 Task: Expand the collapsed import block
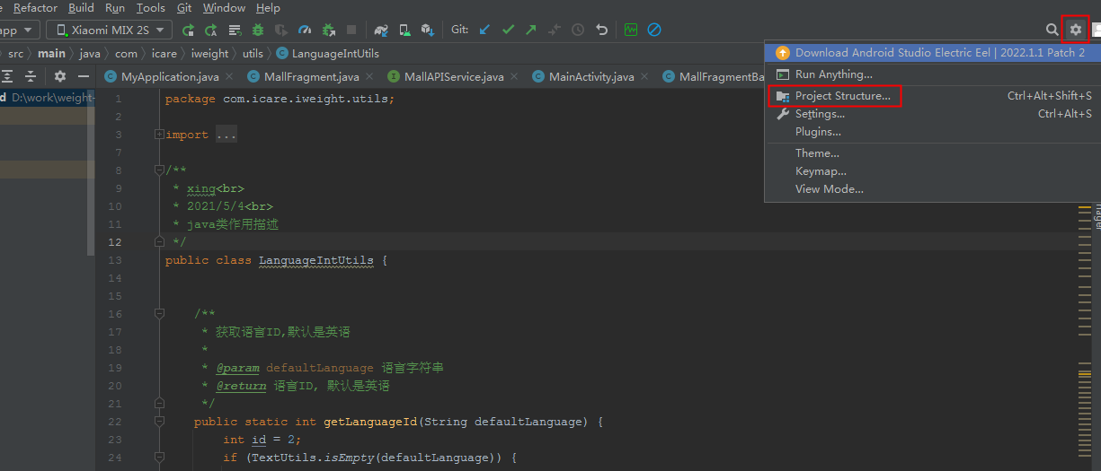[x=159, y=135]
